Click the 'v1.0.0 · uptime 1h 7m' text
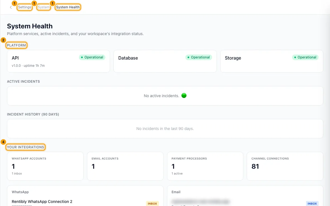 pyautogui.click(x=28, y=66)
